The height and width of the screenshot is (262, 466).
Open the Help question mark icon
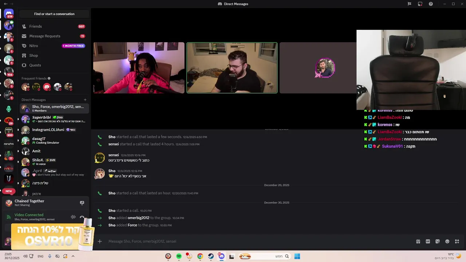(x=431, y=4)
